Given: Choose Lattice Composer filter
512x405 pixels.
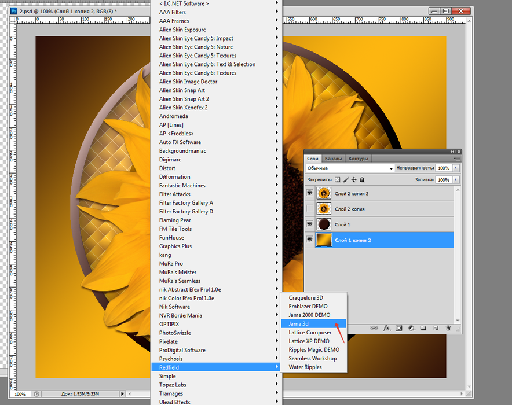Looking at the screenshot, I should coord(313,332).
